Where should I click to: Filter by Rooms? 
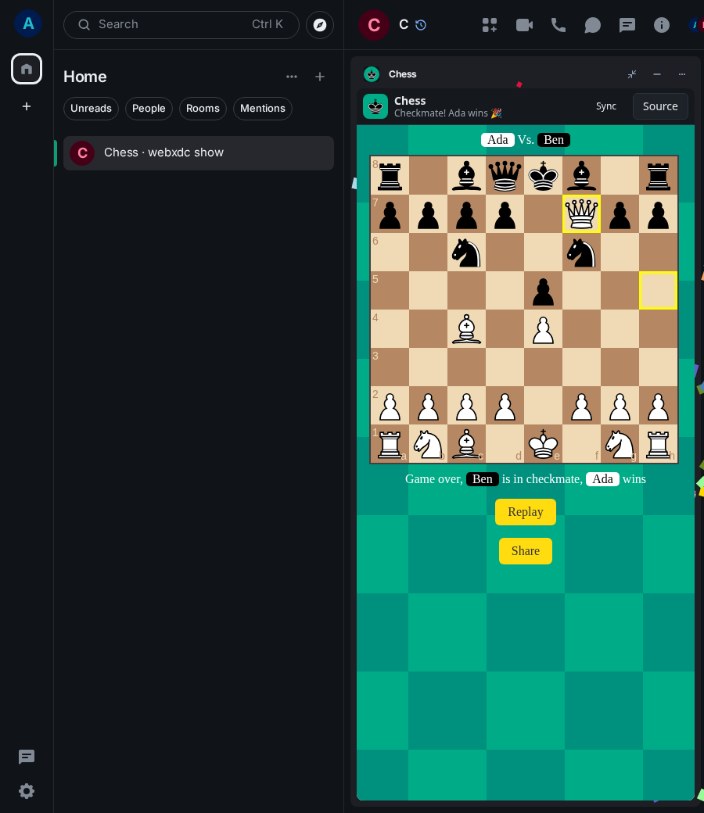click(203, 109)
